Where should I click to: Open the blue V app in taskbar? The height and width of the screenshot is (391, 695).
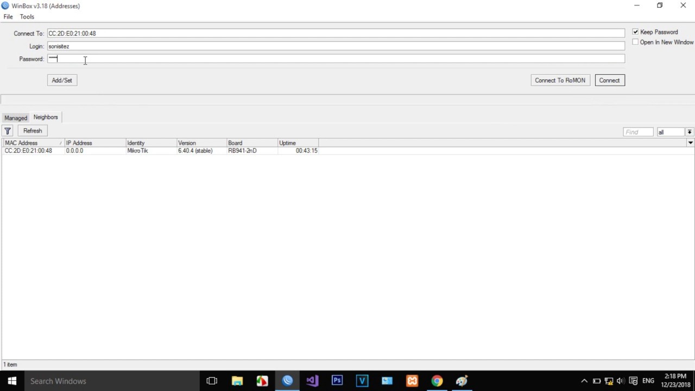[362, 381]
